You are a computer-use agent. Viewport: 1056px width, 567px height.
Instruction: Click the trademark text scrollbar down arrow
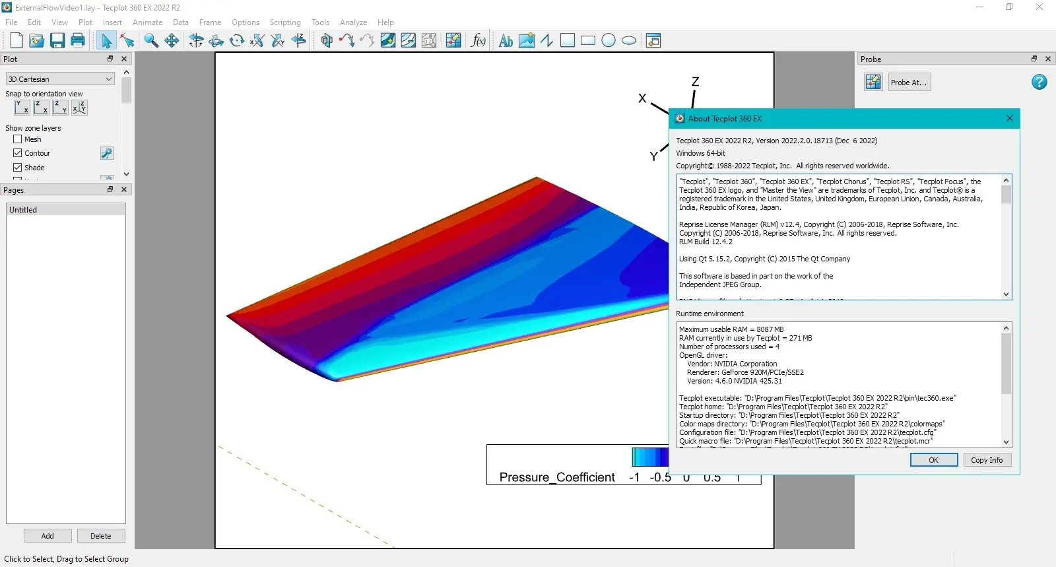click(1006, 294)
